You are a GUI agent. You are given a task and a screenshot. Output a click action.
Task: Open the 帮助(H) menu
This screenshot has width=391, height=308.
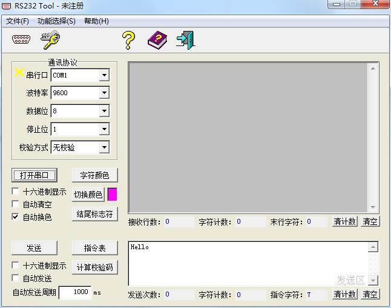(x=96, y=21)
